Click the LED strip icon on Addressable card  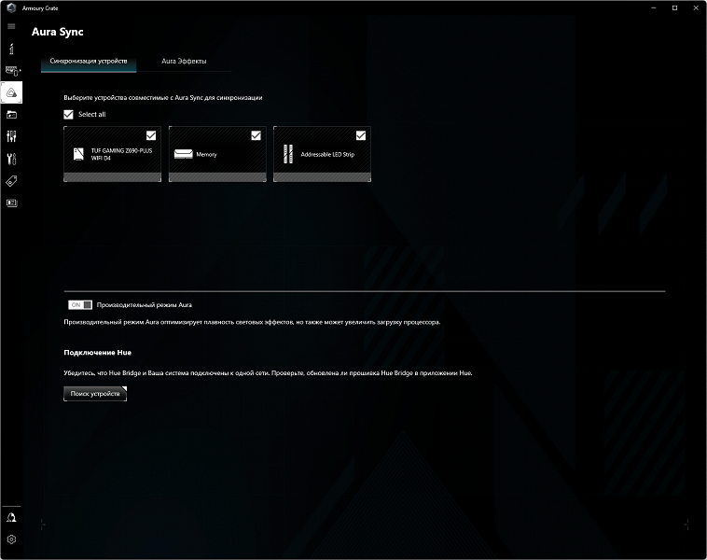click(288, 154)
